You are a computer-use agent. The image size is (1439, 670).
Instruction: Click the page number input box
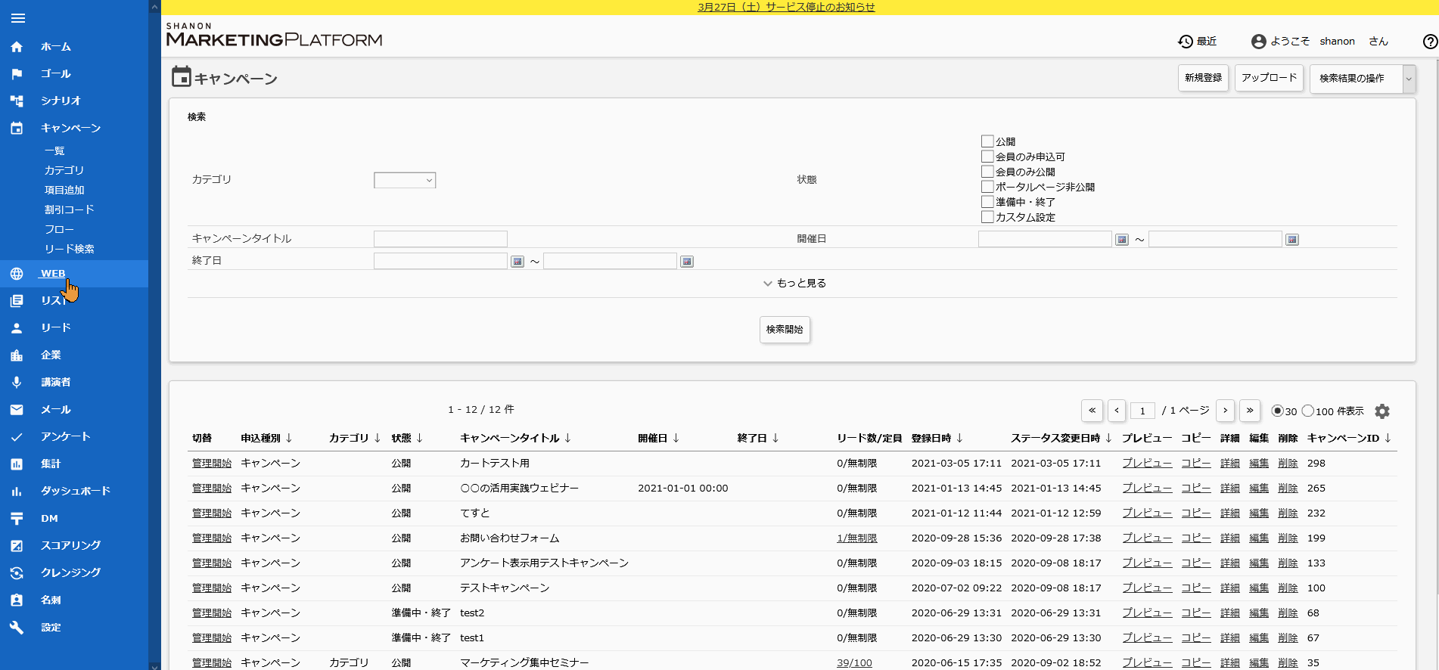1142,411
